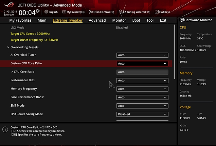
Task: Expand Overclocking Presets submenu
Action: click(x=25, y=47)
